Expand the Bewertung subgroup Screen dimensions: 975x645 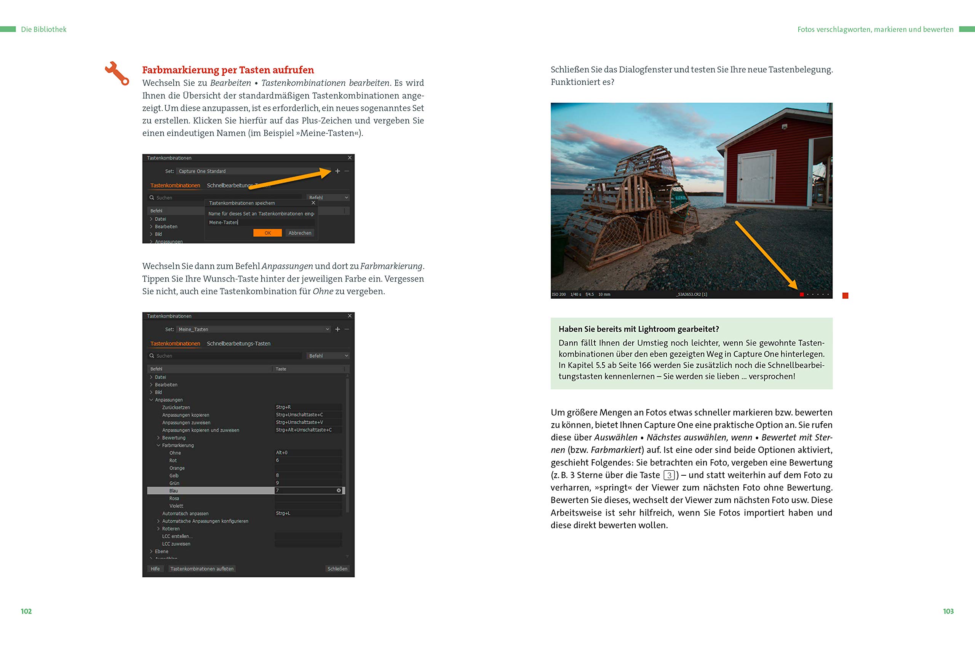click(x=158, y=438)
